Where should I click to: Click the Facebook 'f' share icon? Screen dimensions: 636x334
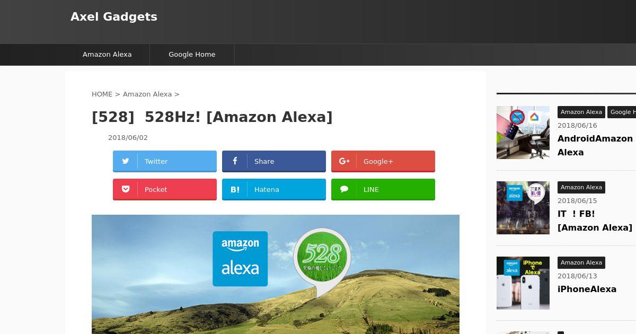coord(235,161)
